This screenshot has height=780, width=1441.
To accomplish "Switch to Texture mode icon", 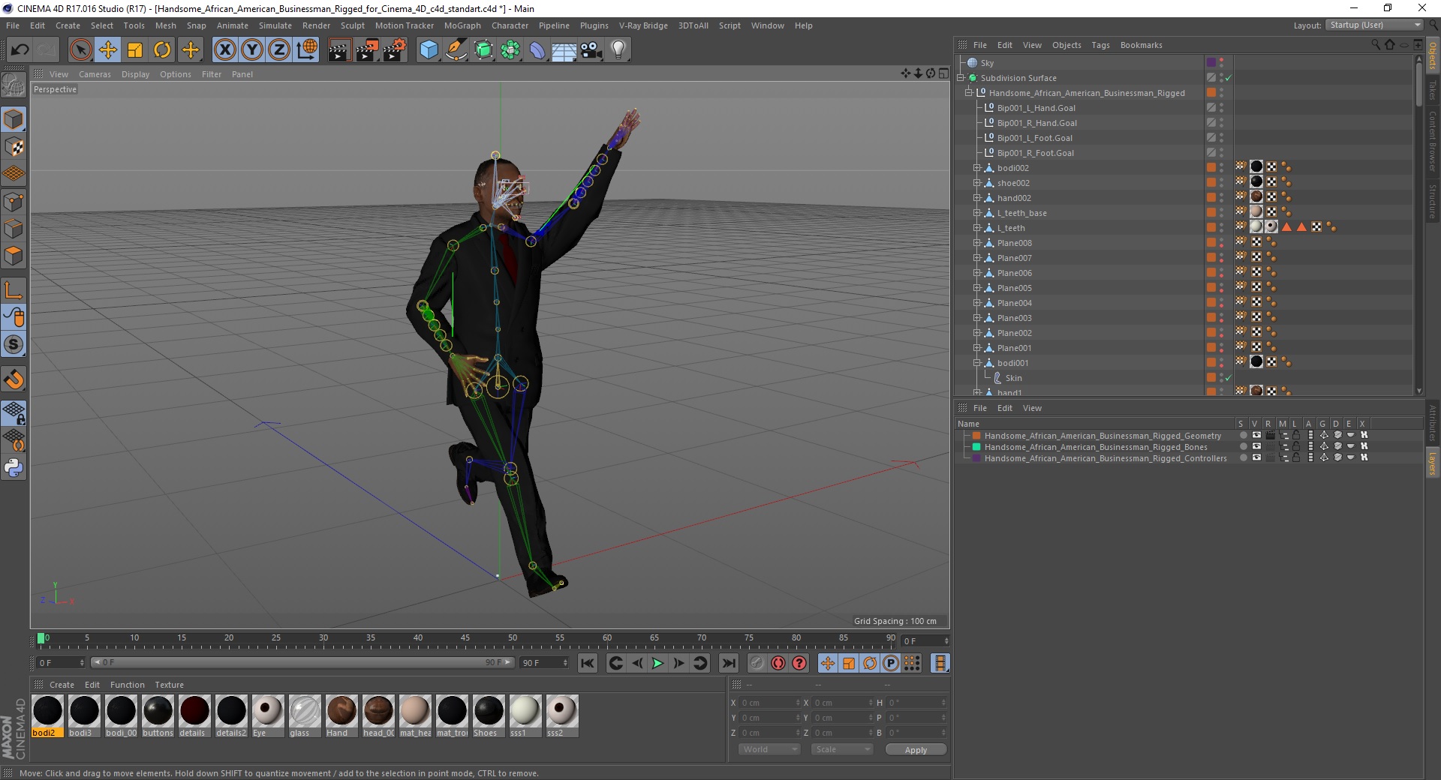I will (14, 147).
